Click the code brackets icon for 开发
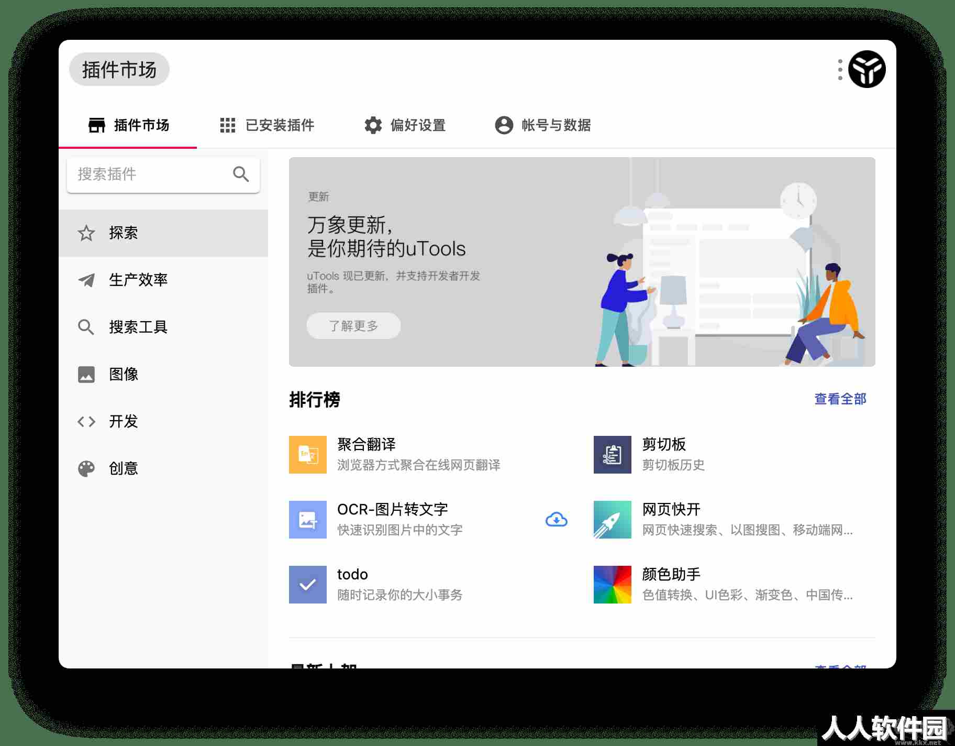955x746 pixels. coord(86,421)
